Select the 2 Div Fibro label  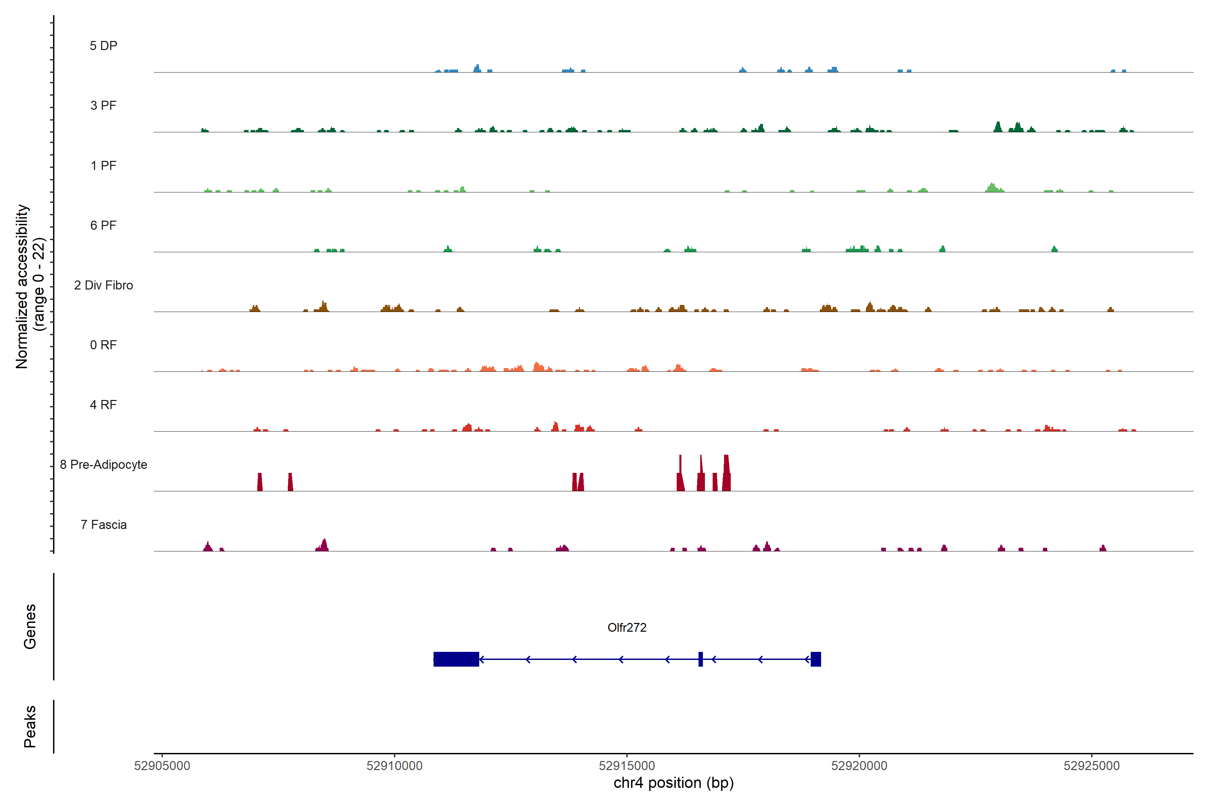[x=103, y=285]
